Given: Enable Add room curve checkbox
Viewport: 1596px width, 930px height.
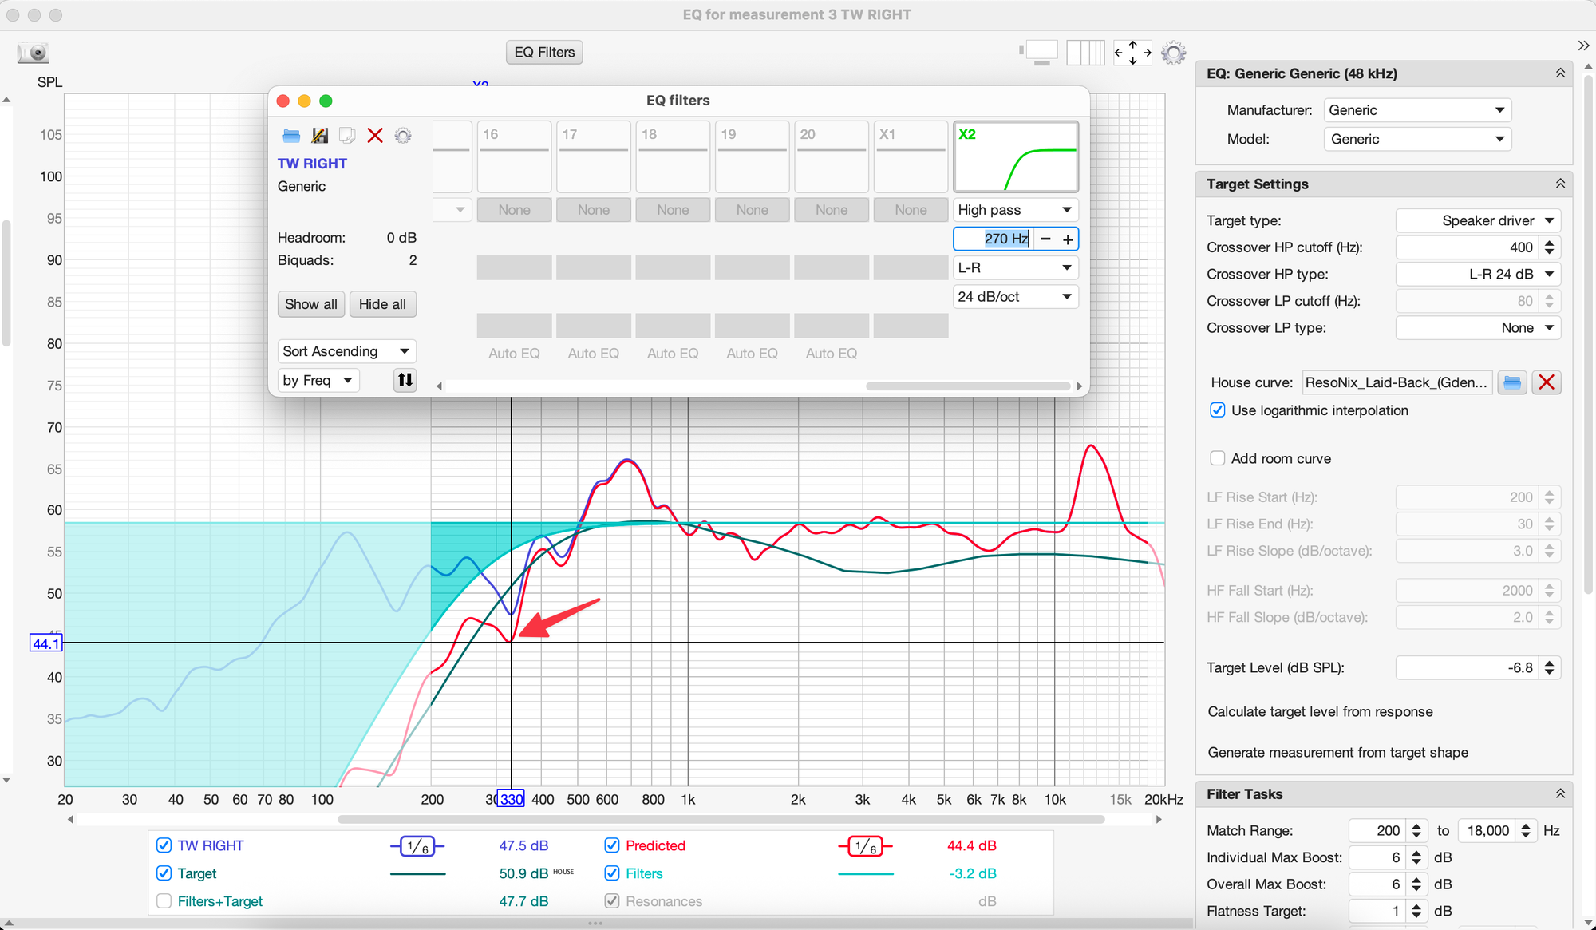Looking at the screenshot, I should coord(1218,458).
